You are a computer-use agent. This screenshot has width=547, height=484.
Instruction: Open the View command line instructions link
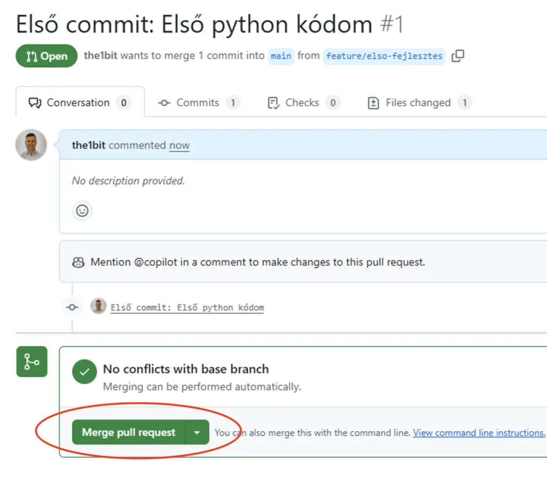[x=479, y=433]
